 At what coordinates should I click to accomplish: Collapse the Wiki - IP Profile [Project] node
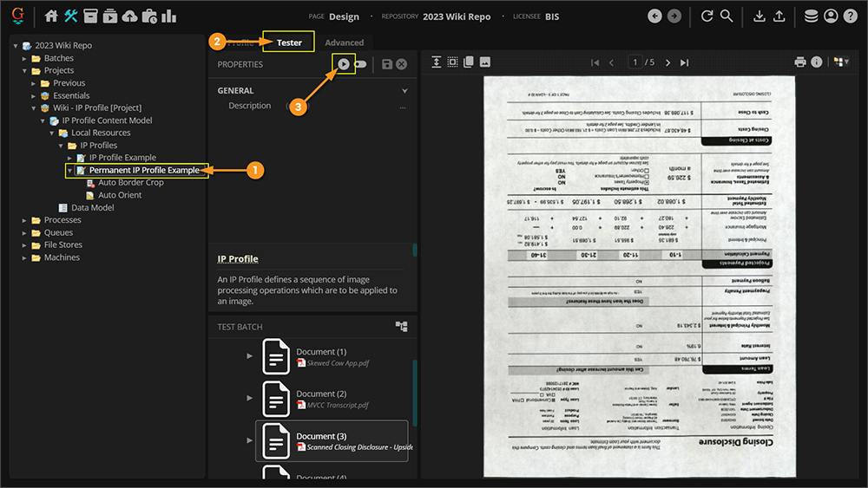pos(33,107)
